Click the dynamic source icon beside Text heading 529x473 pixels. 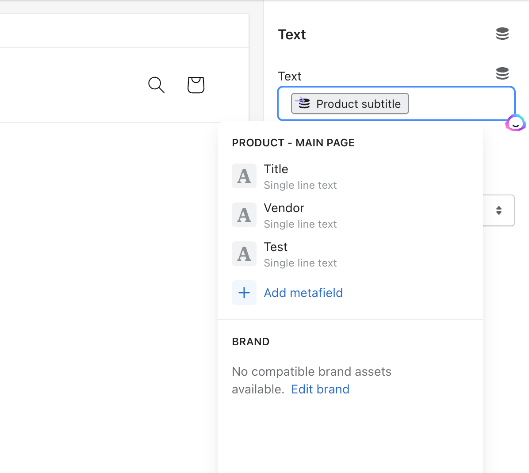502,34
